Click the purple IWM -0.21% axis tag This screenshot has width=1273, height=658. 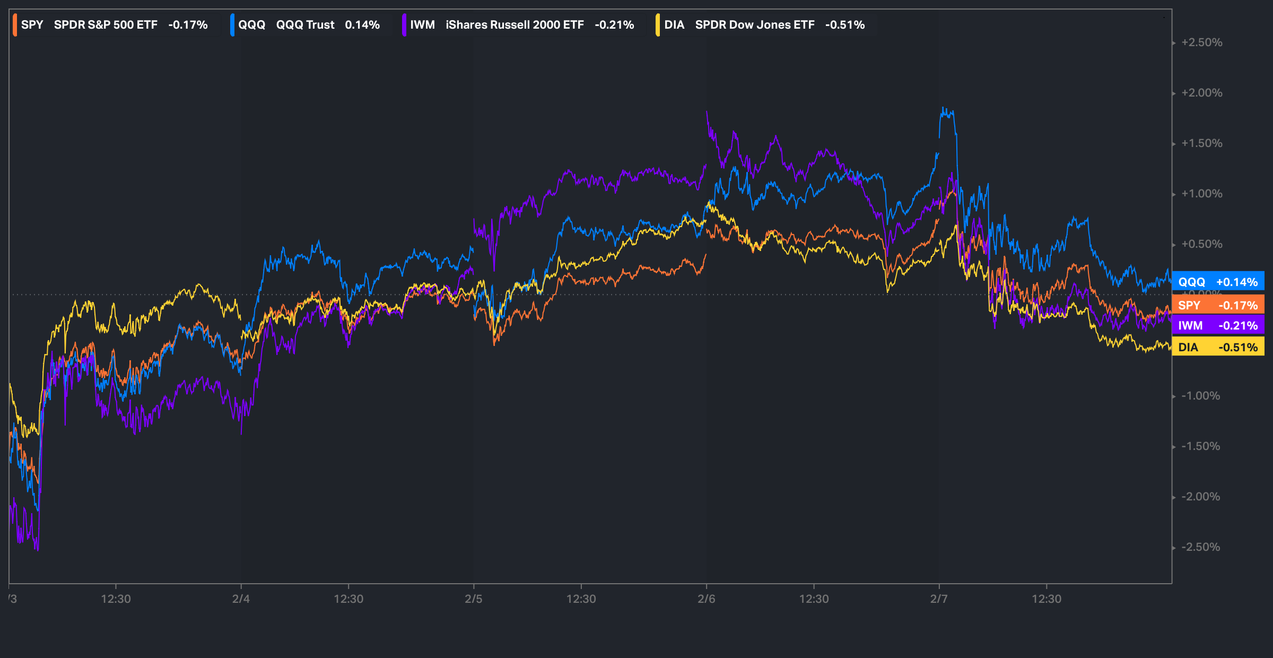point(1218,325)
